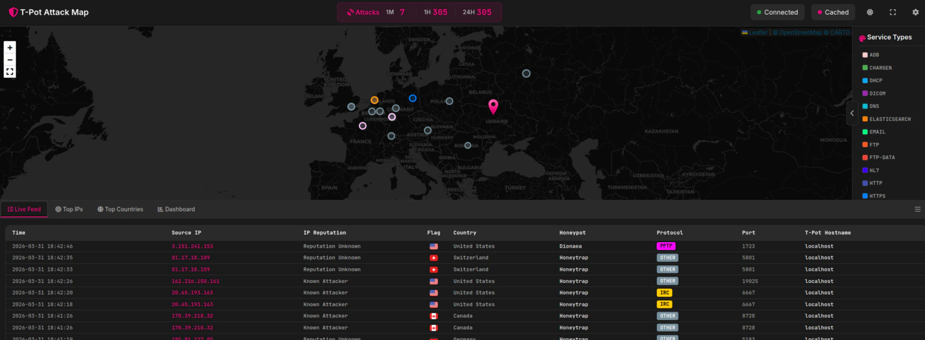Click the gray attack marker over Romania
Image resolution: width=925 pixels, height=340 pixels.
pos(467,145)
